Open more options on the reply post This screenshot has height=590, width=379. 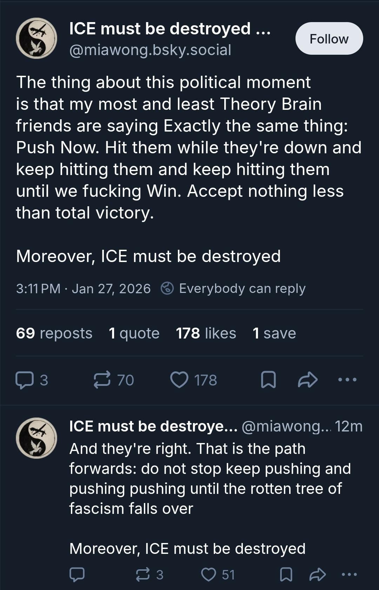click(x=349, y=574)
